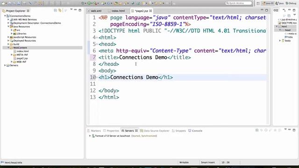Expand JAX-WS Web Services node
The height and width of the screenshot is (168, 299).
[8, 20]
